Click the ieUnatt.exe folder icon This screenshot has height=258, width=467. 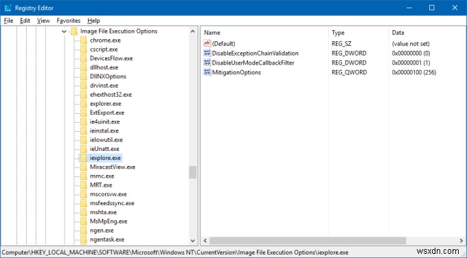(84, 149)
